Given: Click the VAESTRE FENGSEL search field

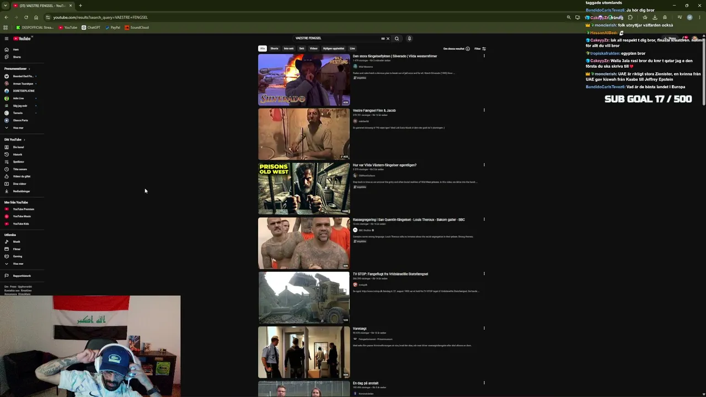Looking at the screenshot, I should tap(338, 39).
